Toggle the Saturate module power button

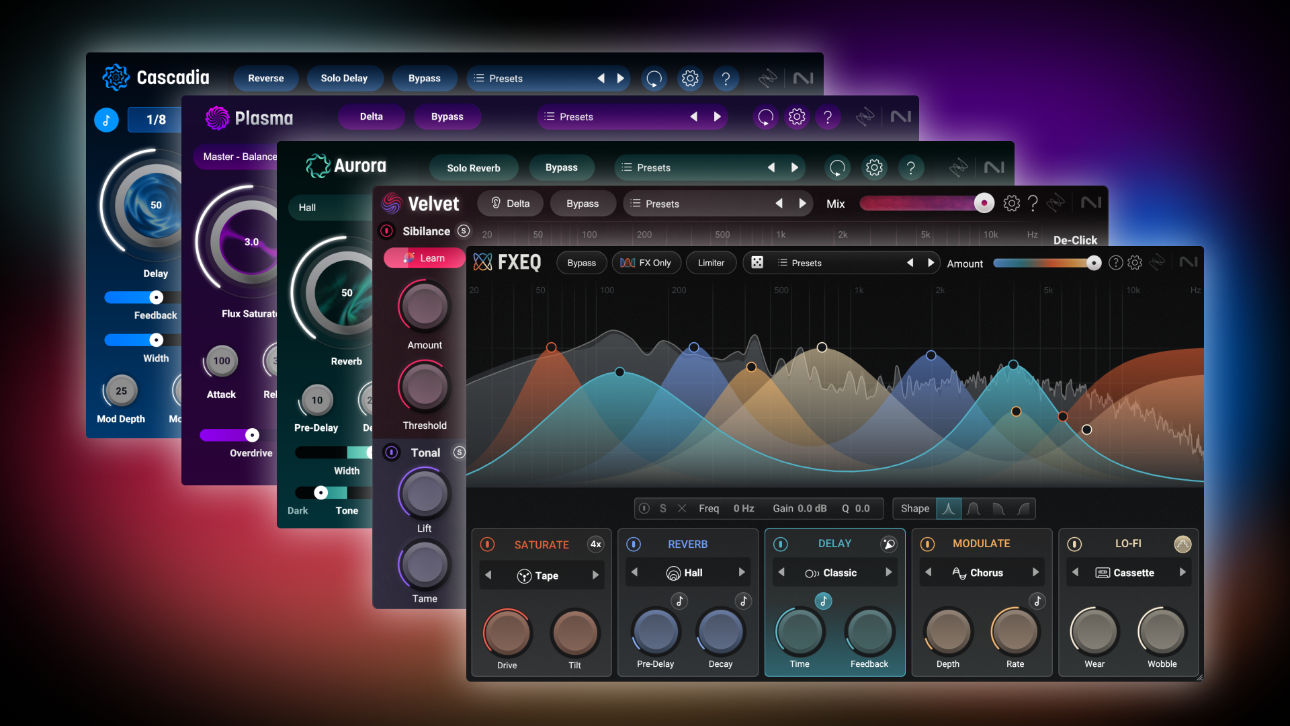(x=488, y=544)
